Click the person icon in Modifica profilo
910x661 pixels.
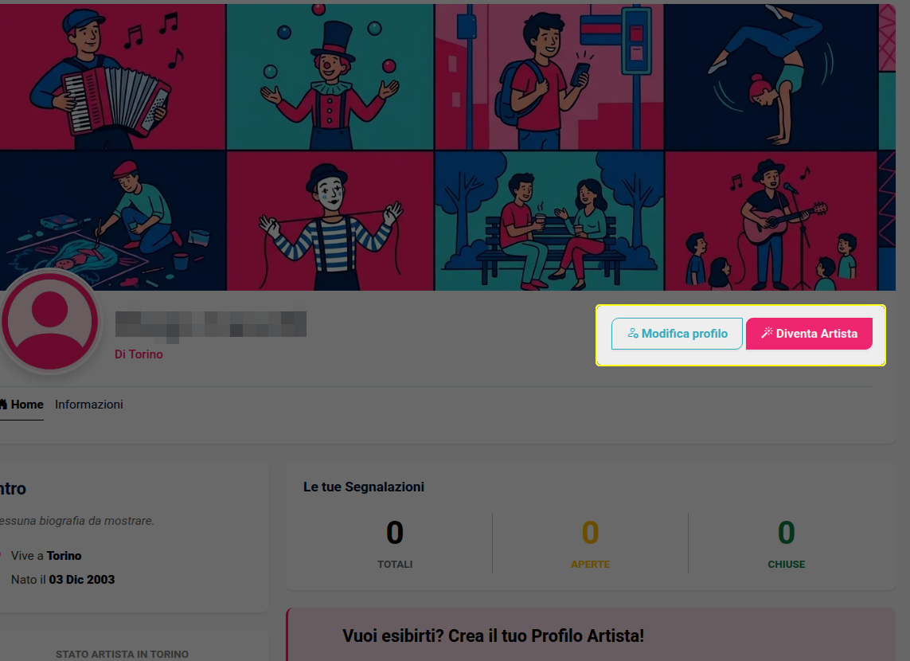pos(633,333)
